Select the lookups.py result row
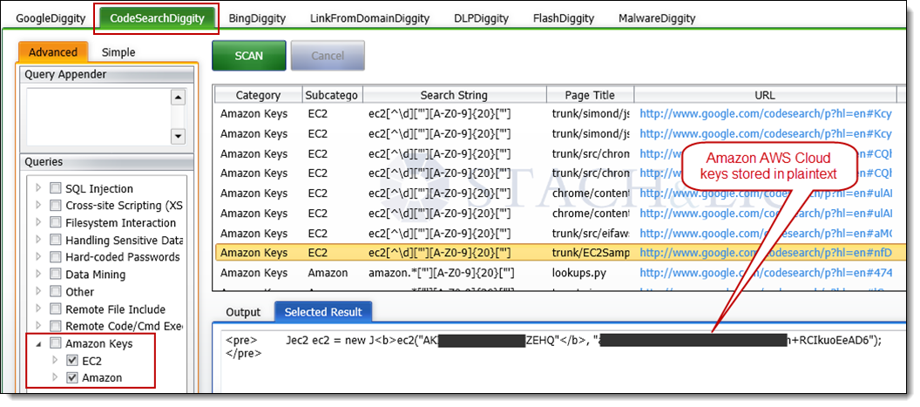Screen dimensions: 920x407 [x=559, y=273]
